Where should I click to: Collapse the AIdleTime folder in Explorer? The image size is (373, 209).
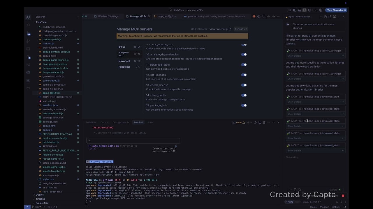coord(41,22)
